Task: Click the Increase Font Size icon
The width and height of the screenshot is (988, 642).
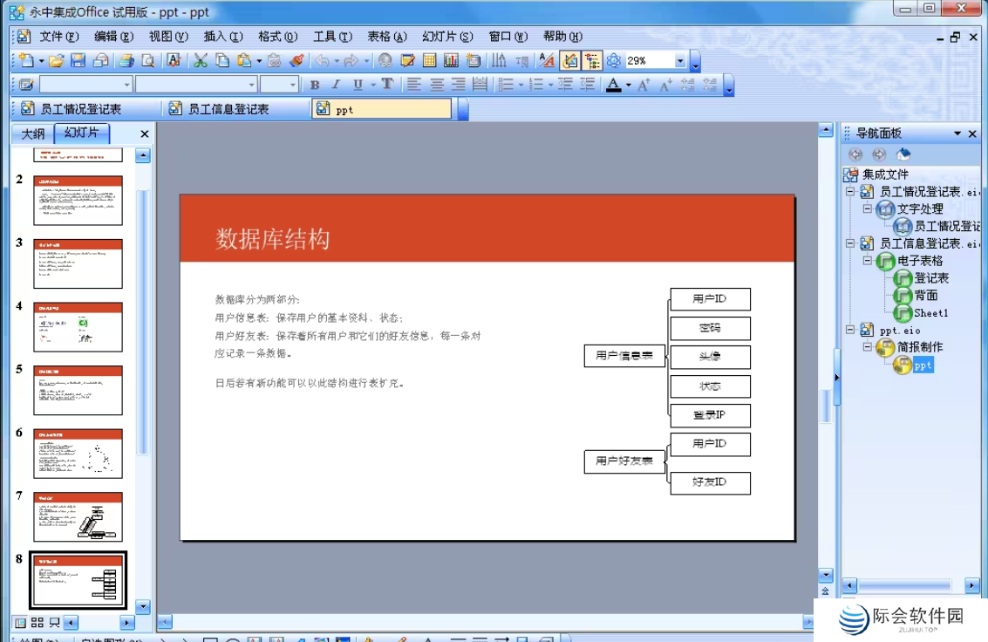Action: pyautogui.click(x=644, y=85)
